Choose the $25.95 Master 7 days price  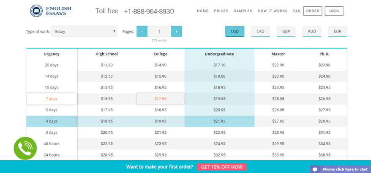[x=278, y=99]
